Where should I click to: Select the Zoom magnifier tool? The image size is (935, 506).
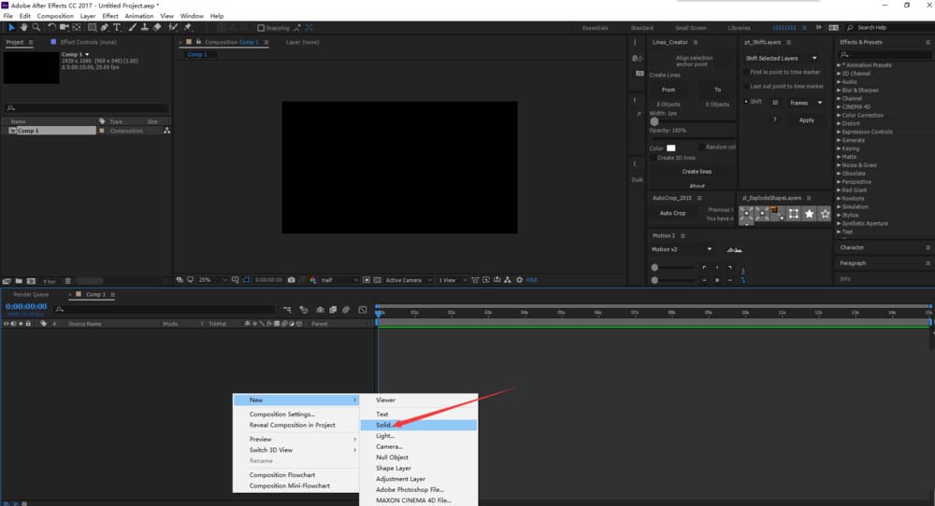tap(36, 28)
